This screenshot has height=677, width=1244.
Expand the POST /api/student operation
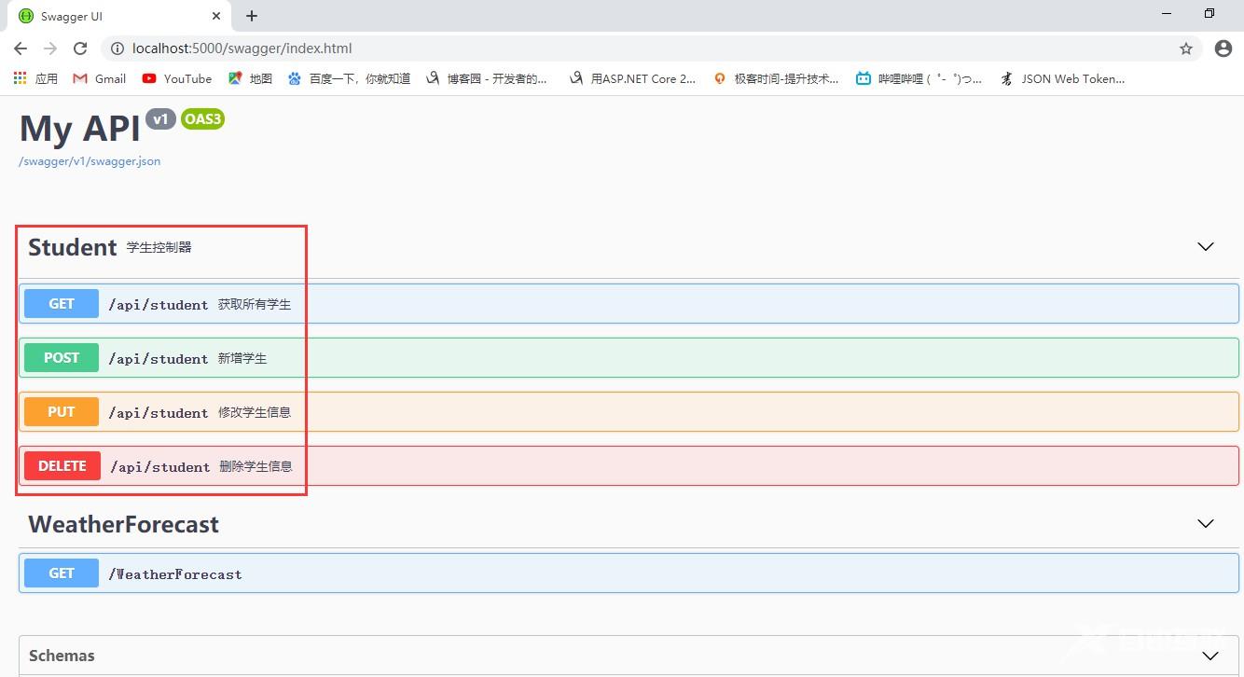coord(629,358)
